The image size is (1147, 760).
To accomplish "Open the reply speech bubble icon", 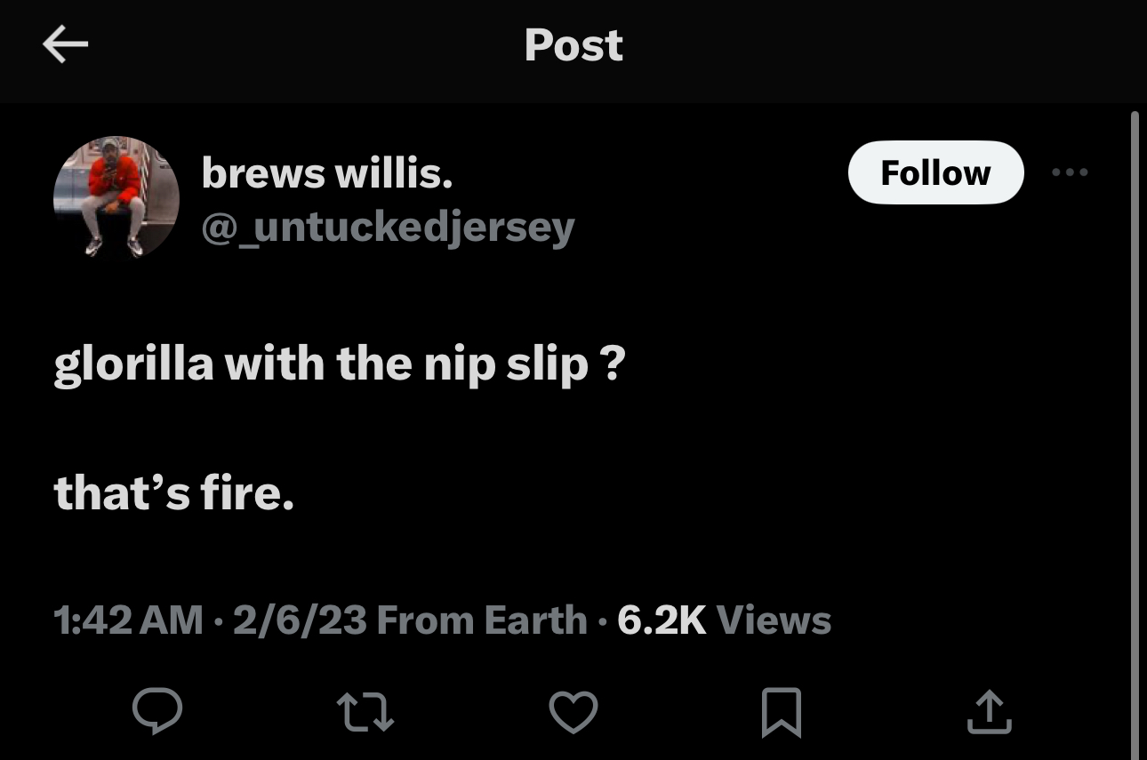I will coord(157,711).
